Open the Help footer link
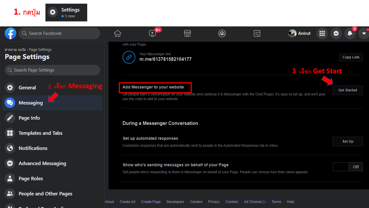The width and height of the screenshot is (369, 208). click(291, 202)
